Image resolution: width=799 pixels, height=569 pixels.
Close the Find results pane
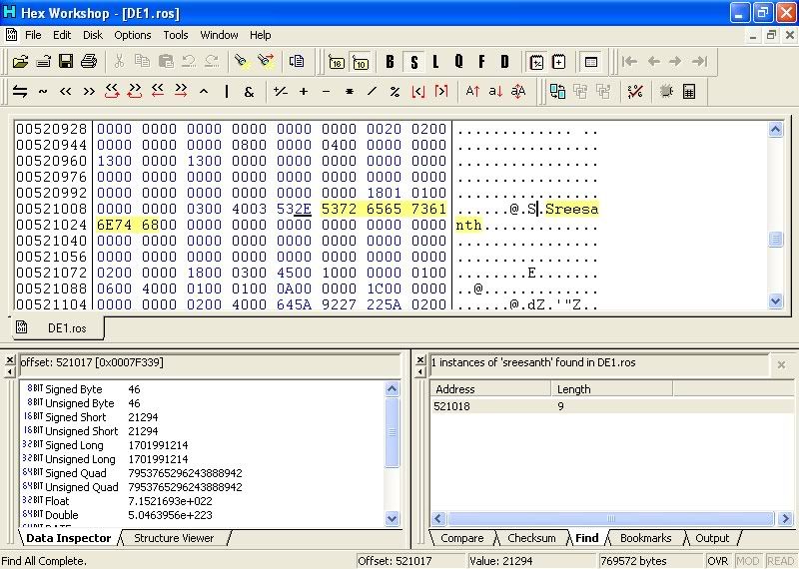(x=420, y=360)
